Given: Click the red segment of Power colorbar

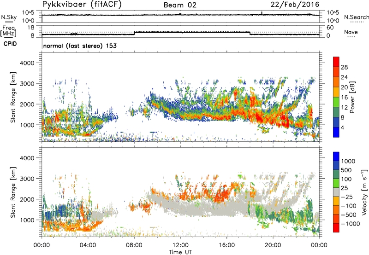Looking at the screenshot, I should pos(336,62).
